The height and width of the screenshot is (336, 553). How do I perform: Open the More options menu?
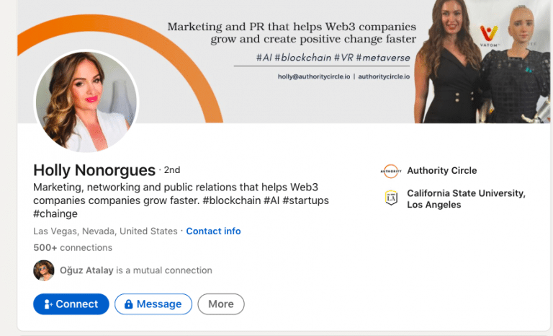click(221, 304)
